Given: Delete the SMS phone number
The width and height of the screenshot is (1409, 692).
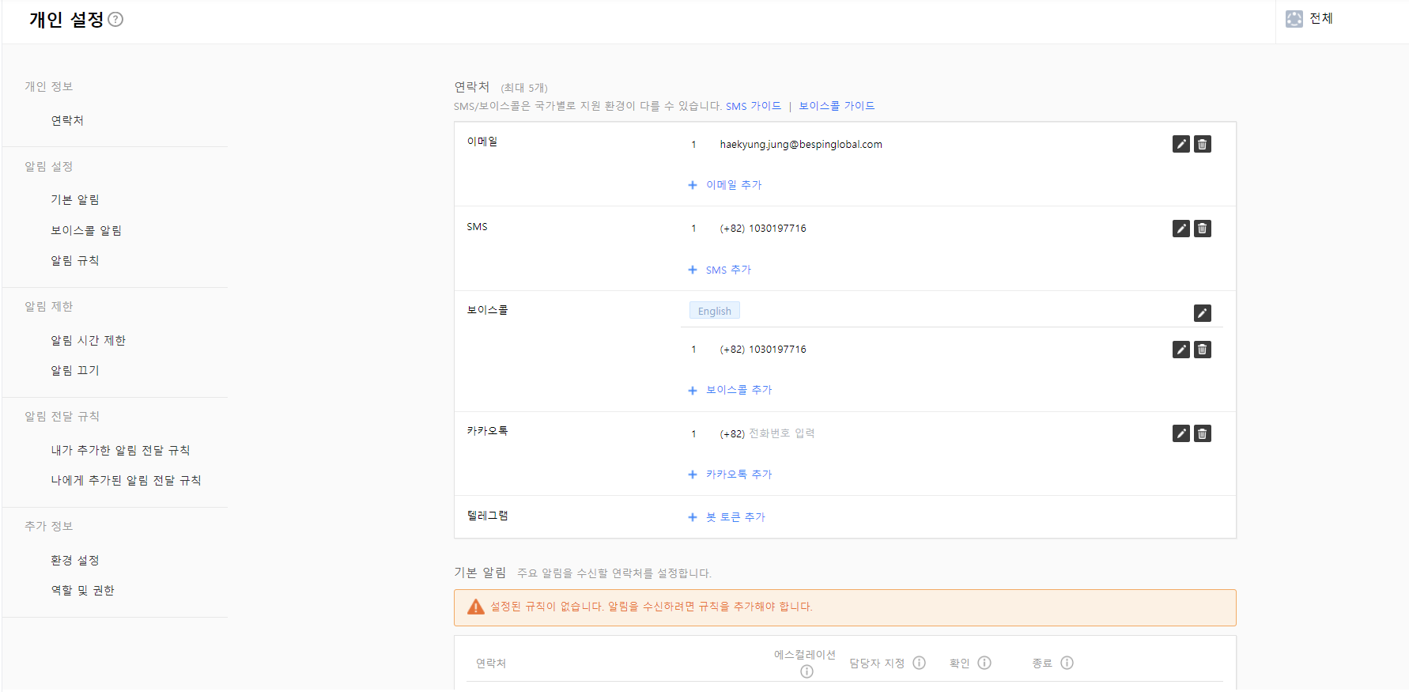Looking at the screenshot, I should (1202, 229).
